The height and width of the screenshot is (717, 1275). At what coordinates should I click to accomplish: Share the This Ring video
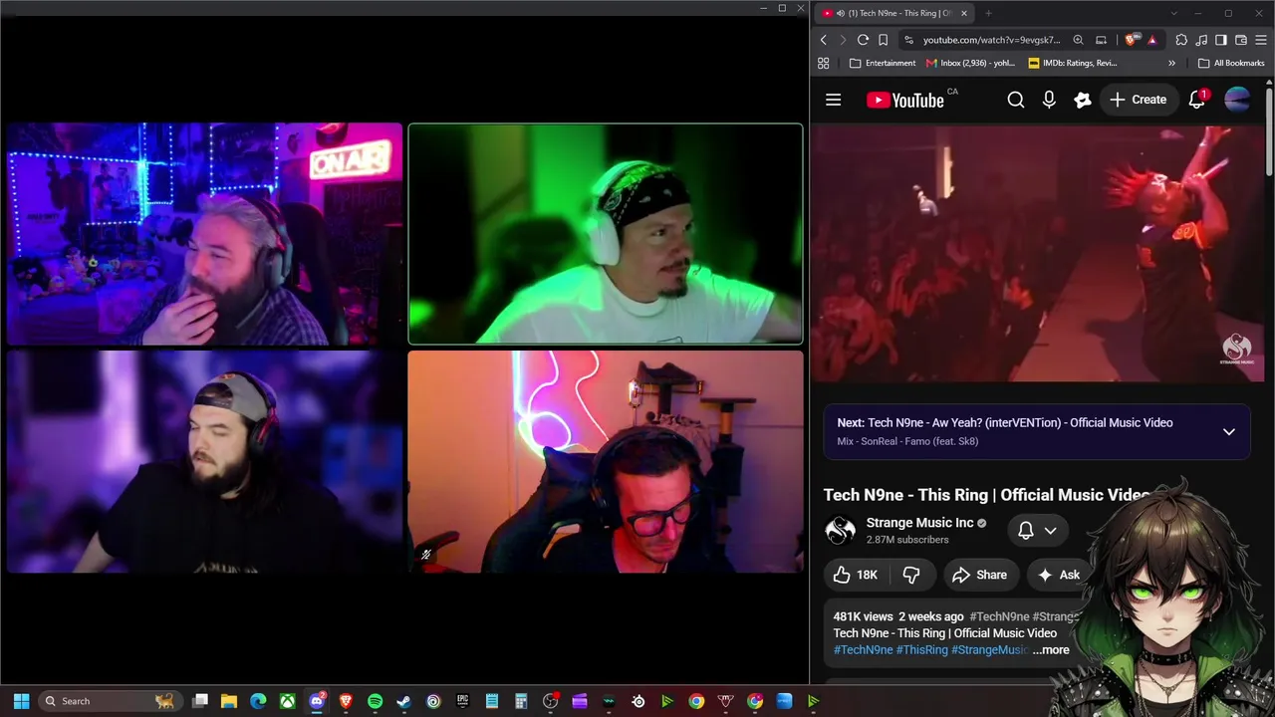979,575
